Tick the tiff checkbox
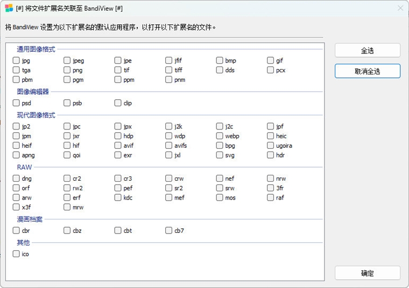The image size is (409, 288). 169,70
